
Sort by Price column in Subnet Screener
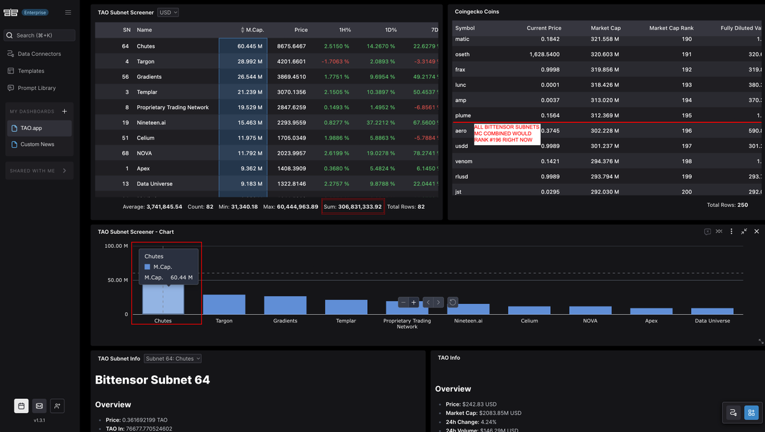[x=301, y=30]
